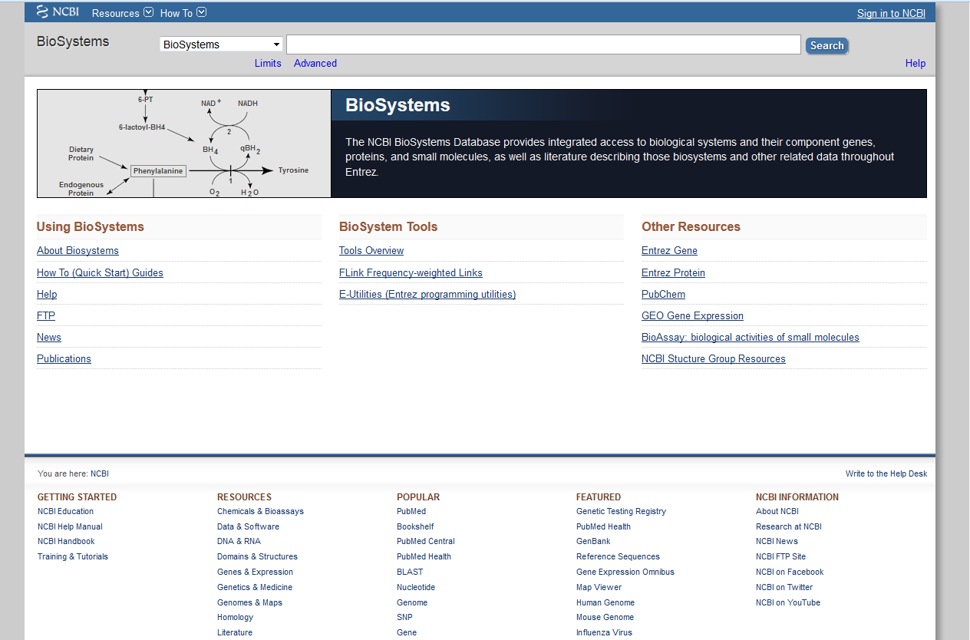
Task: Open Genetic Testing Registry link
Action: [x=621, y=511]
